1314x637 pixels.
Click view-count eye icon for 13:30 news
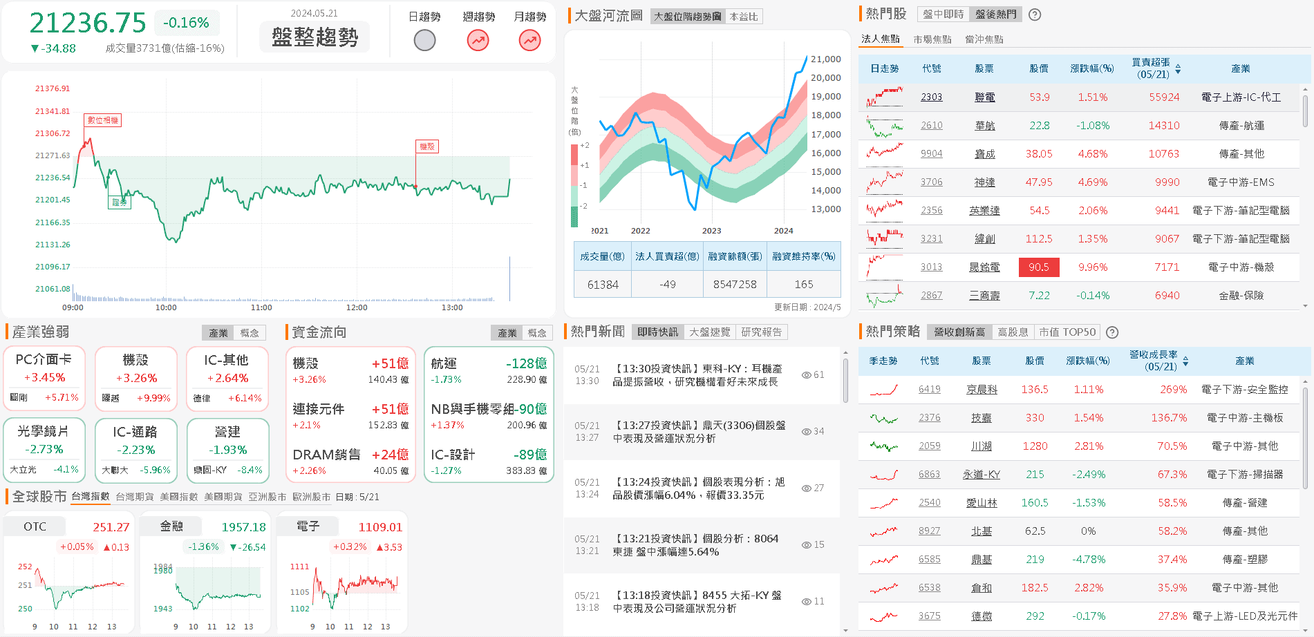coord(806,375)
